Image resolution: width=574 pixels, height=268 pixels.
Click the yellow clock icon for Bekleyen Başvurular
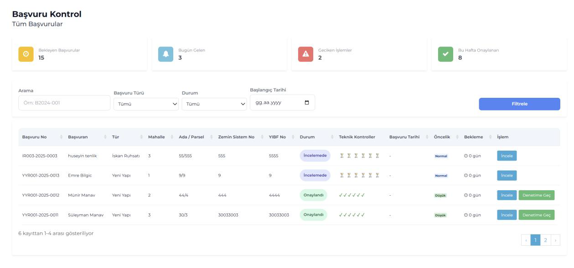[26, 54]
